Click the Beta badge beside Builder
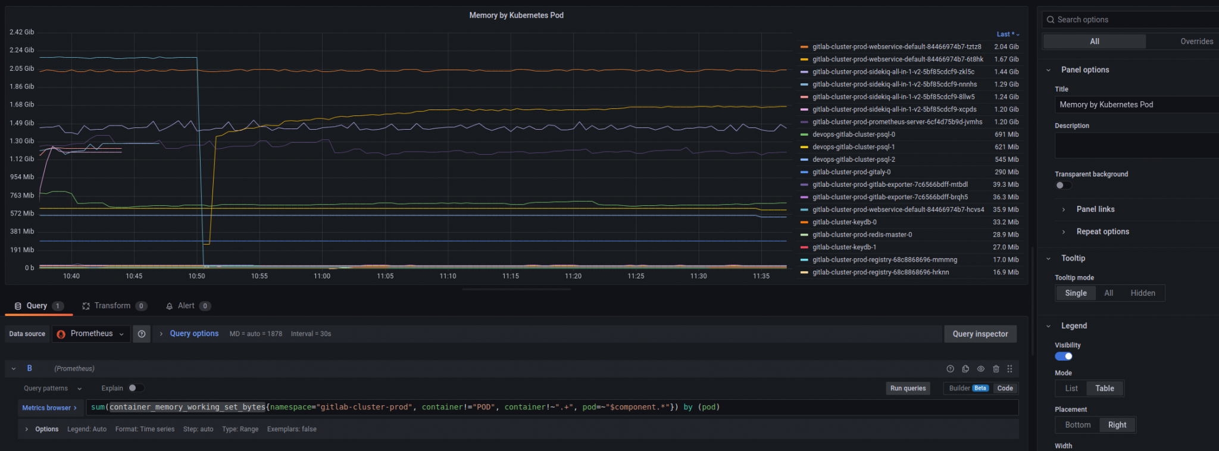 [980, 389]
